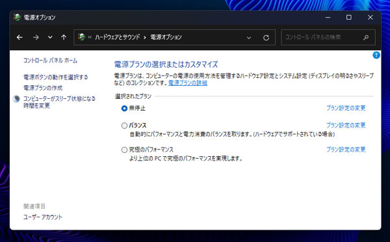Go back with the left arrow button
The width and height of the screenshot is (390, 242).
tap(19, 37)
